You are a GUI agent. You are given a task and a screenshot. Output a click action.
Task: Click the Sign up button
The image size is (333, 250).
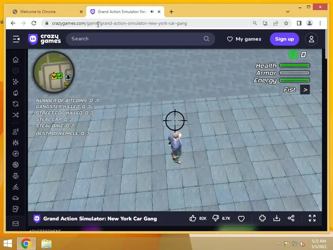pos(285,39)
